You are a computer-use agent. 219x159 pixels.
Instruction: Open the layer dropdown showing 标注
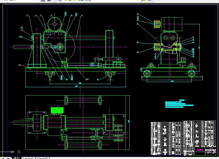(102, 1)
